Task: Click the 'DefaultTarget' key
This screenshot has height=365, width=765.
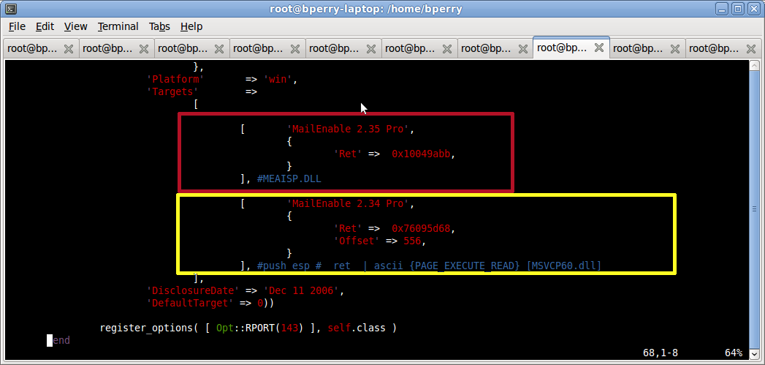Action: pos(191,303)
